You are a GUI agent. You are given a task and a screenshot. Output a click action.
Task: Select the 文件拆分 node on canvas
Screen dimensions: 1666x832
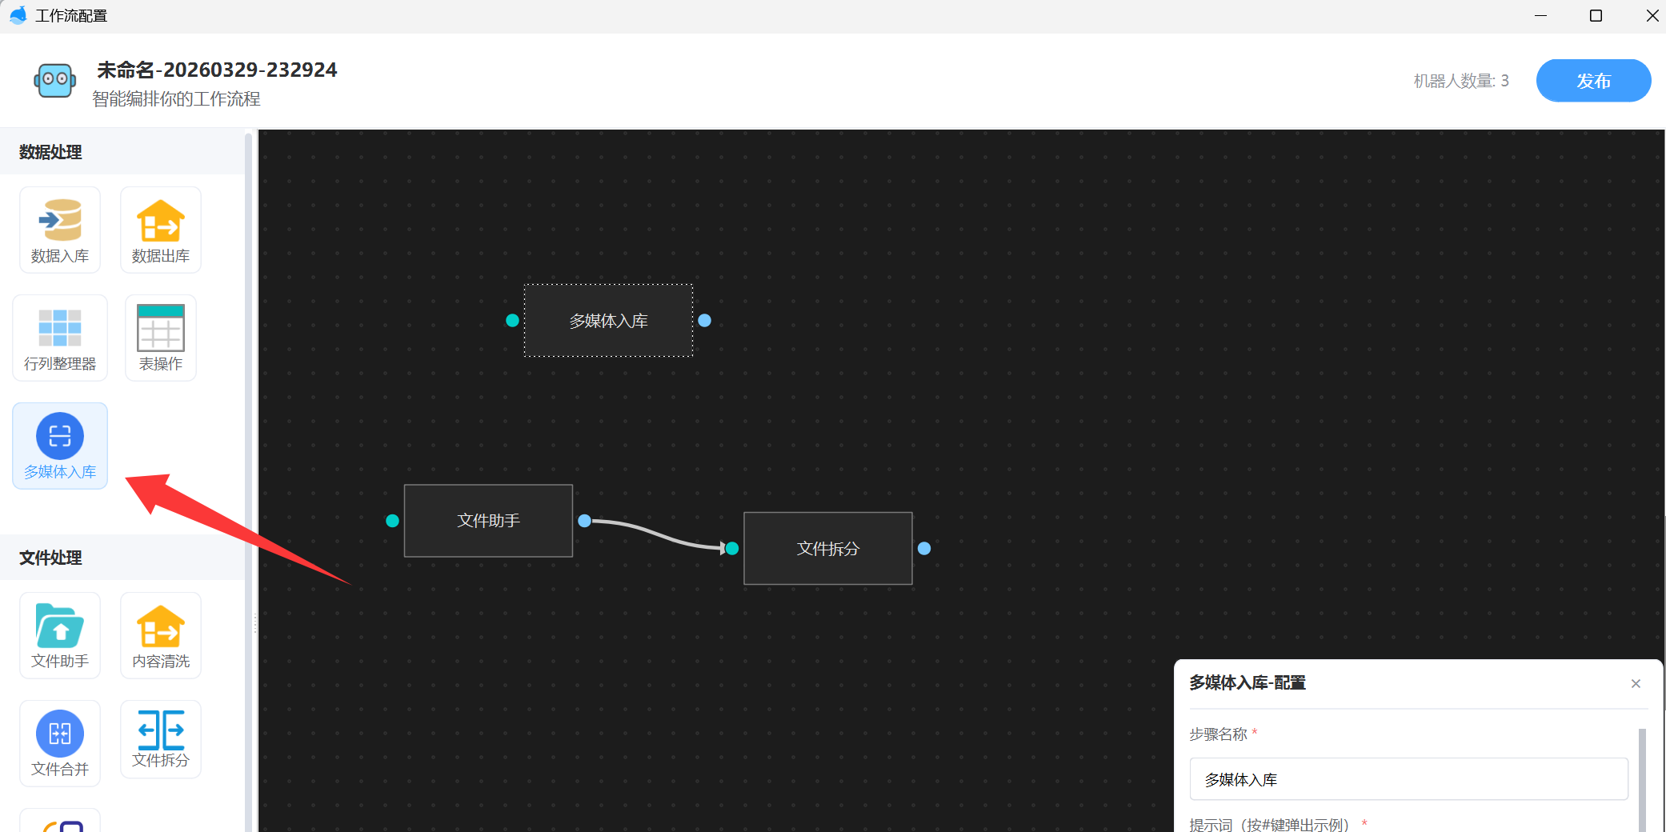[827, 549]
